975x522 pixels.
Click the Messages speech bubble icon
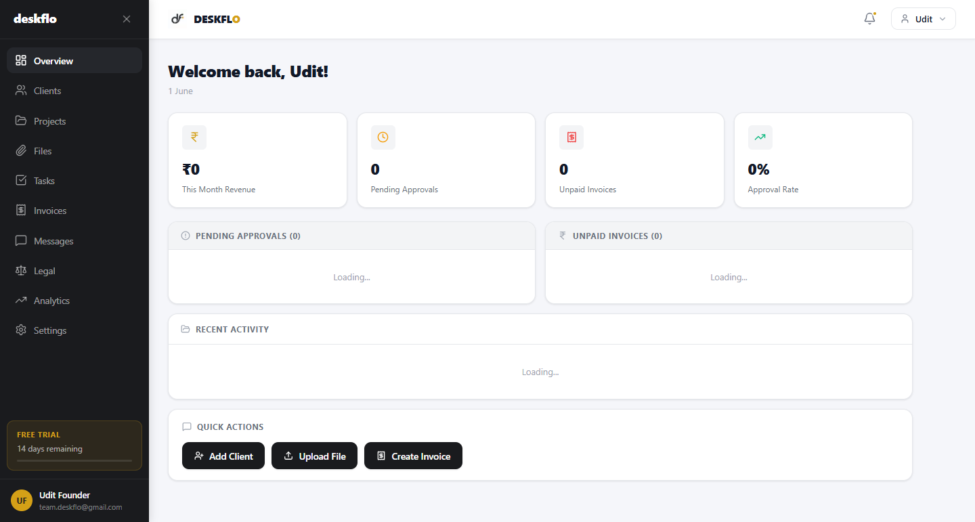click(21, 240)
